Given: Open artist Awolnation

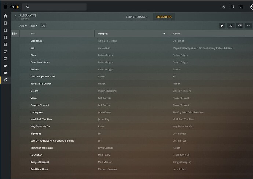Looking at the screenshot, I should 104,48.
